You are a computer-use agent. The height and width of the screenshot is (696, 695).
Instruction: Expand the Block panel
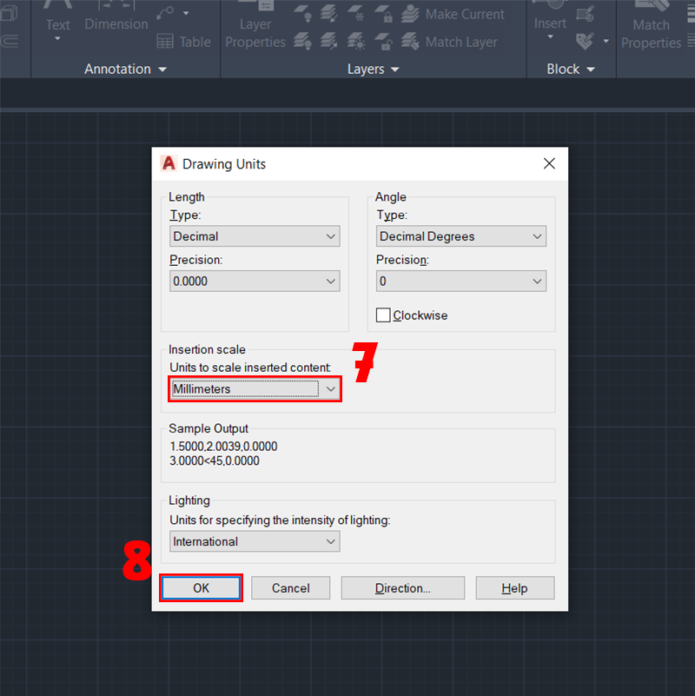(x=571, y=69)
